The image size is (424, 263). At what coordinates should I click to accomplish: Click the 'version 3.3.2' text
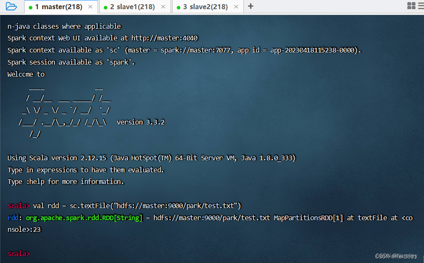[x=140, y=122]
